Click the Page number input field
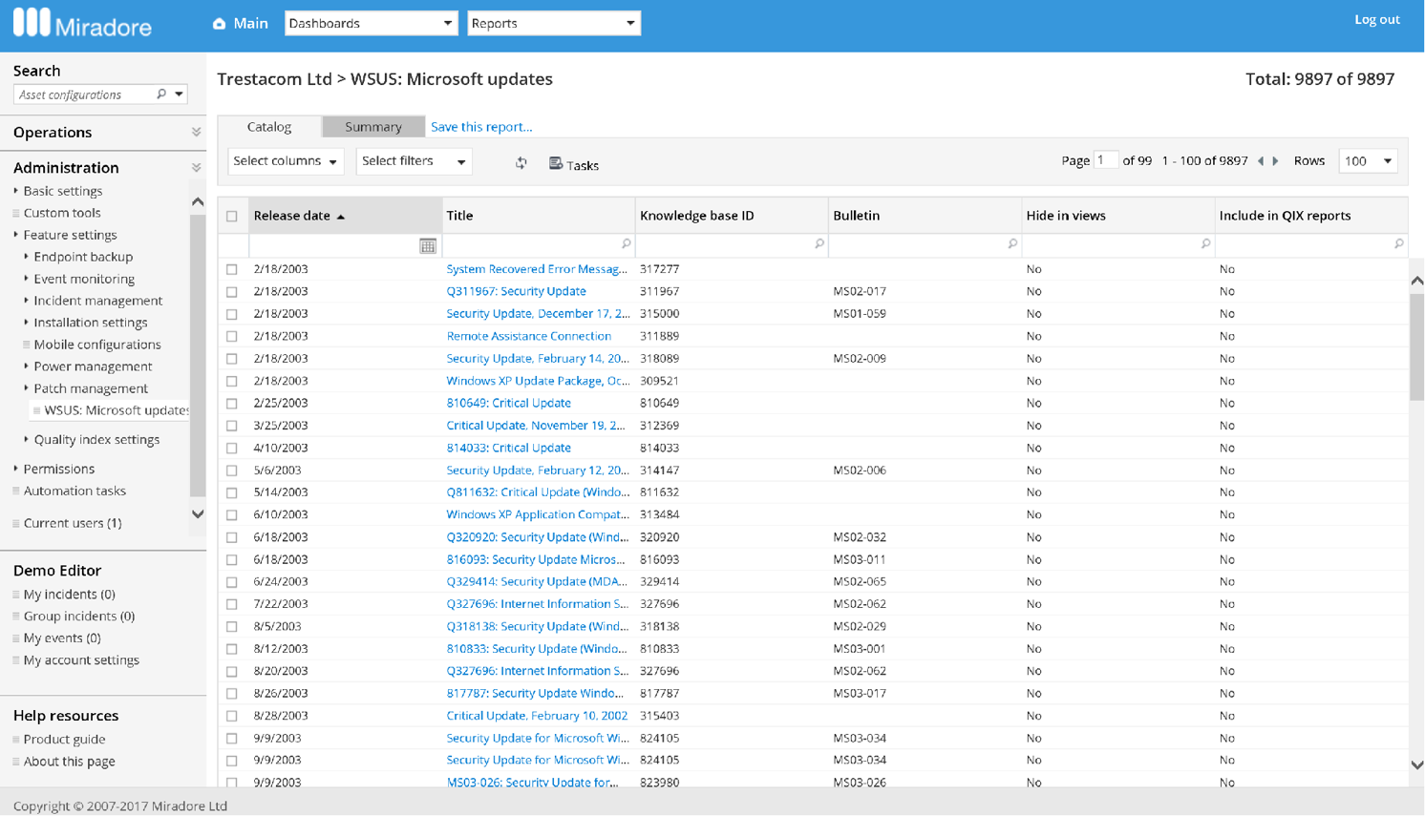The height and width of the screenshot is (816, 1425). pyautogui.click(x=1106, y=160)
